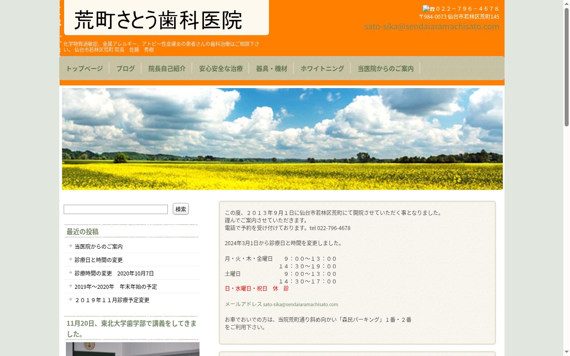Open post 2019年〜2020年 年末年始の予定
This screenshot has width=570, height=356.
click(116, 287)
